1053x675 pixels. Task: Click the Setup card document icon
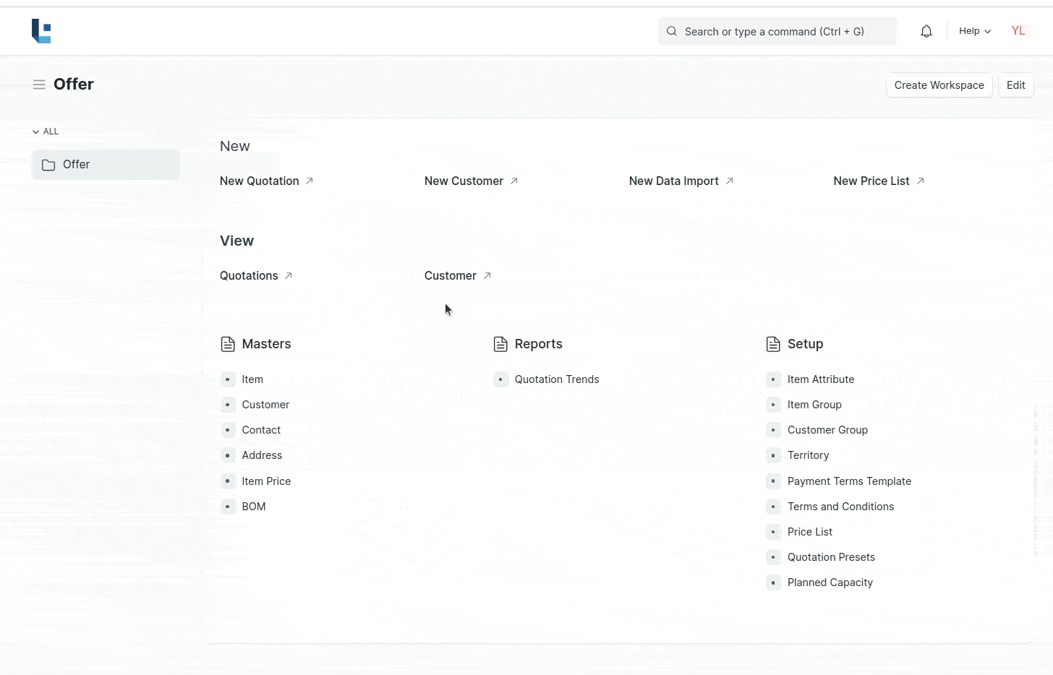773,344
